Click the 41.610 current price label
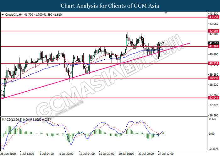This screenshot has height=157, width=220. (214, 43)
